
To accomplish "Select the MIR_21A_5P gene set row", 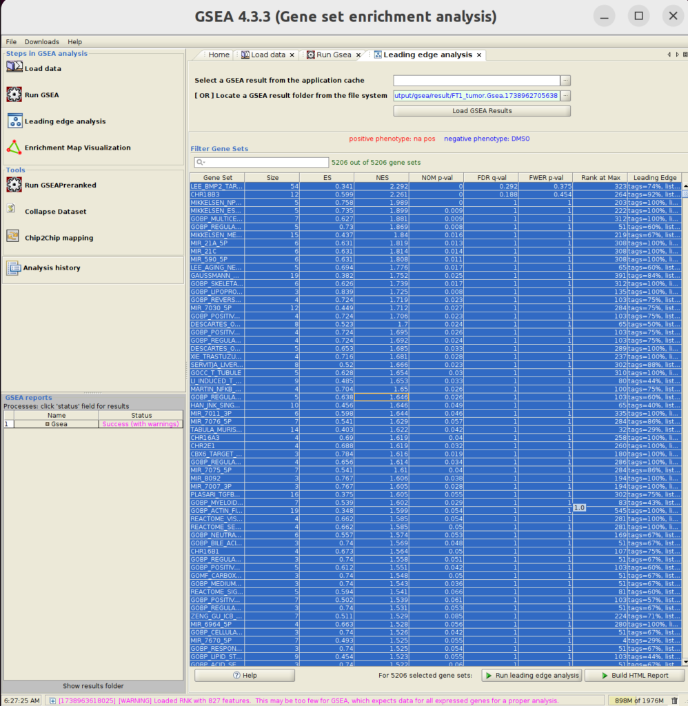I will tap(436, 243).
